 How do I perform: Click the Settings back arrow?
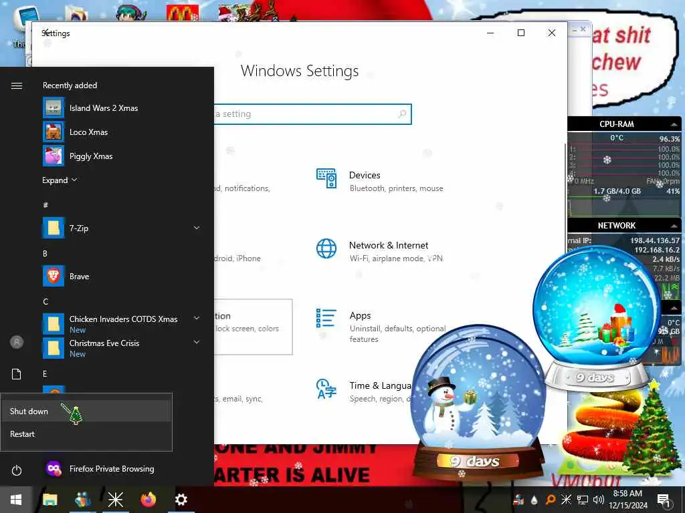pyautogui.click(x=45, y=33)
